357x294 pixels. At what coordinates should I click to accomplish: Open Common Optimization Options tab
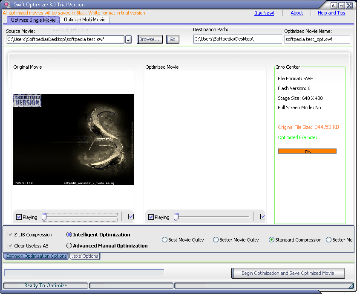click(x=36, y=256)
